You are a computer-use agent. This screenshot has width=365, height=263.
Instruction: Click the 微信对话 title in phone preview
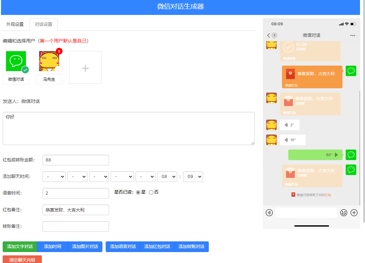coord(311,35)
